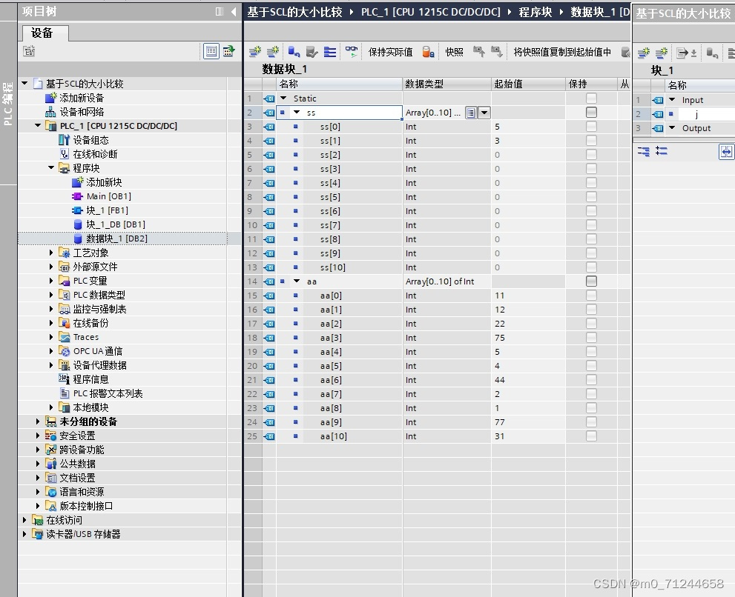
Task: Click the outdent lines icon below 块_1 interface
Action: pyautogui.click(x=662, y=151)
